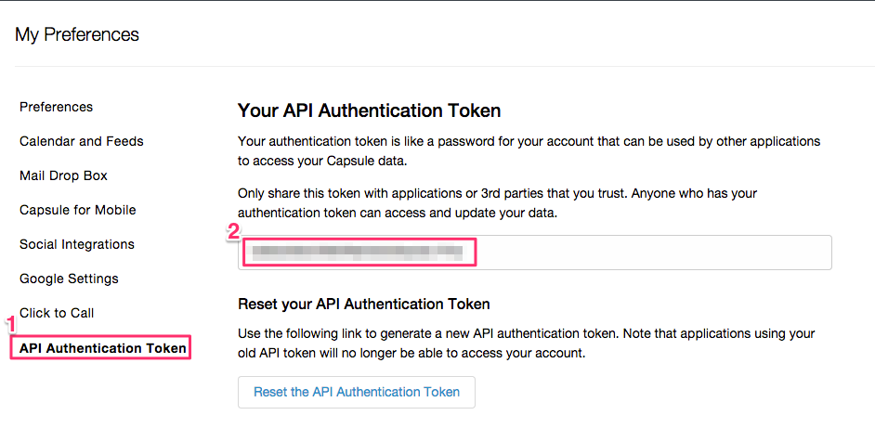Click the paragraph comparing token to a password

point(529,150)
